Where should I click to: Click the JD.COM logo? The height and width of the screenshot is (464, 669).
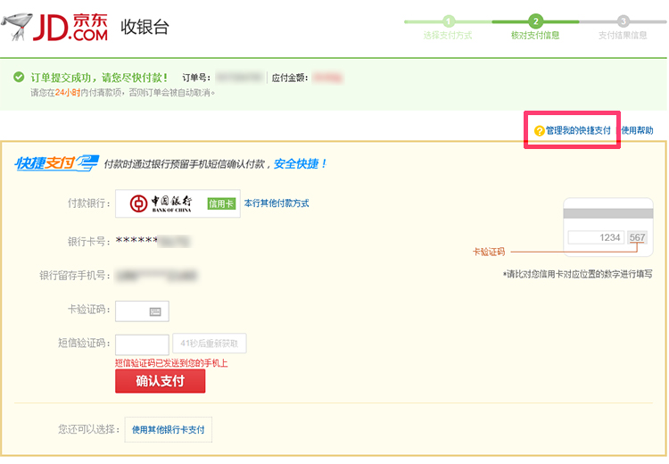(70, 28)
